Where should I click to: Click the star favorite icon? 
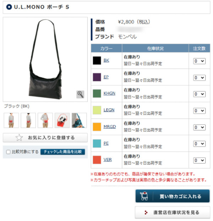[19, 138]
